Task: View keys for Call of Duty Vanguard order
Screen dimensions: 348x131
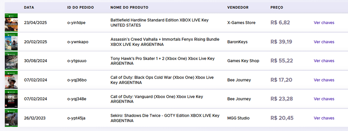Action: (x=324, y=99)
